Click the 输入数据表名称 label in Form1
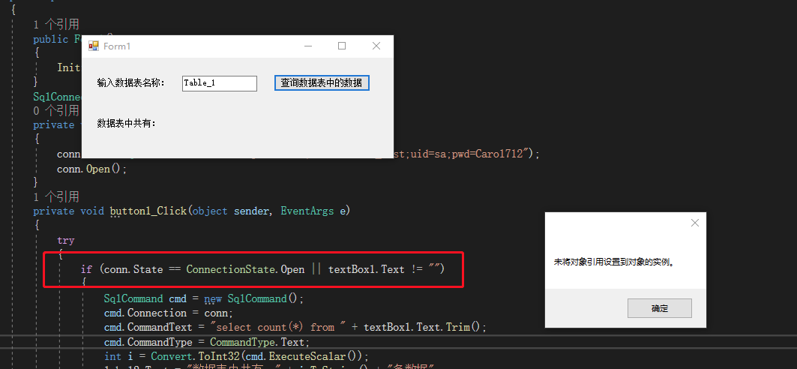The height and width of the screenshot is (369, 797). pyautogui.click(x=131, y=83)
